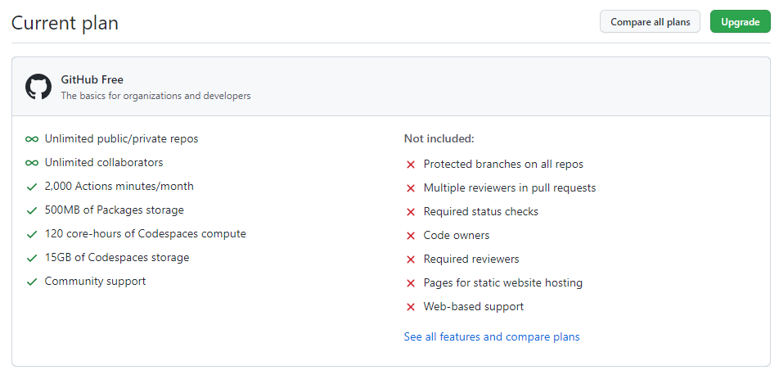Click red X beside Required reviewers
The width and height of the screenshot is (779, 370).
411,259
